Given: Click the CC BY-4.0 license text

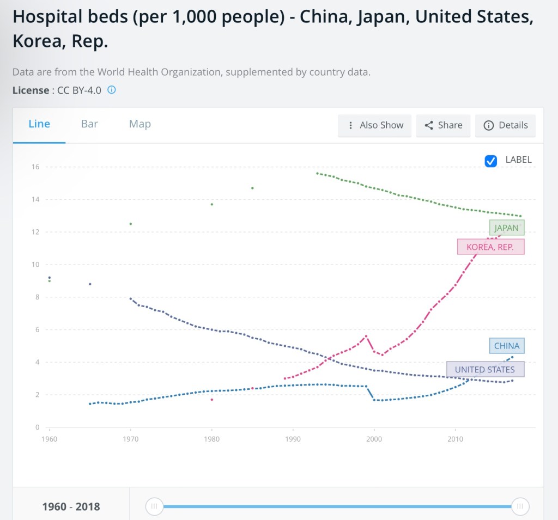Looking at the screenshot, I should (79, 90).
